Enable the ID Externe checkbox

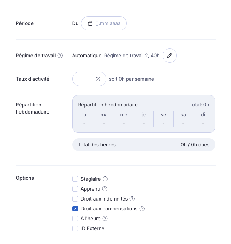click(75, 228)
